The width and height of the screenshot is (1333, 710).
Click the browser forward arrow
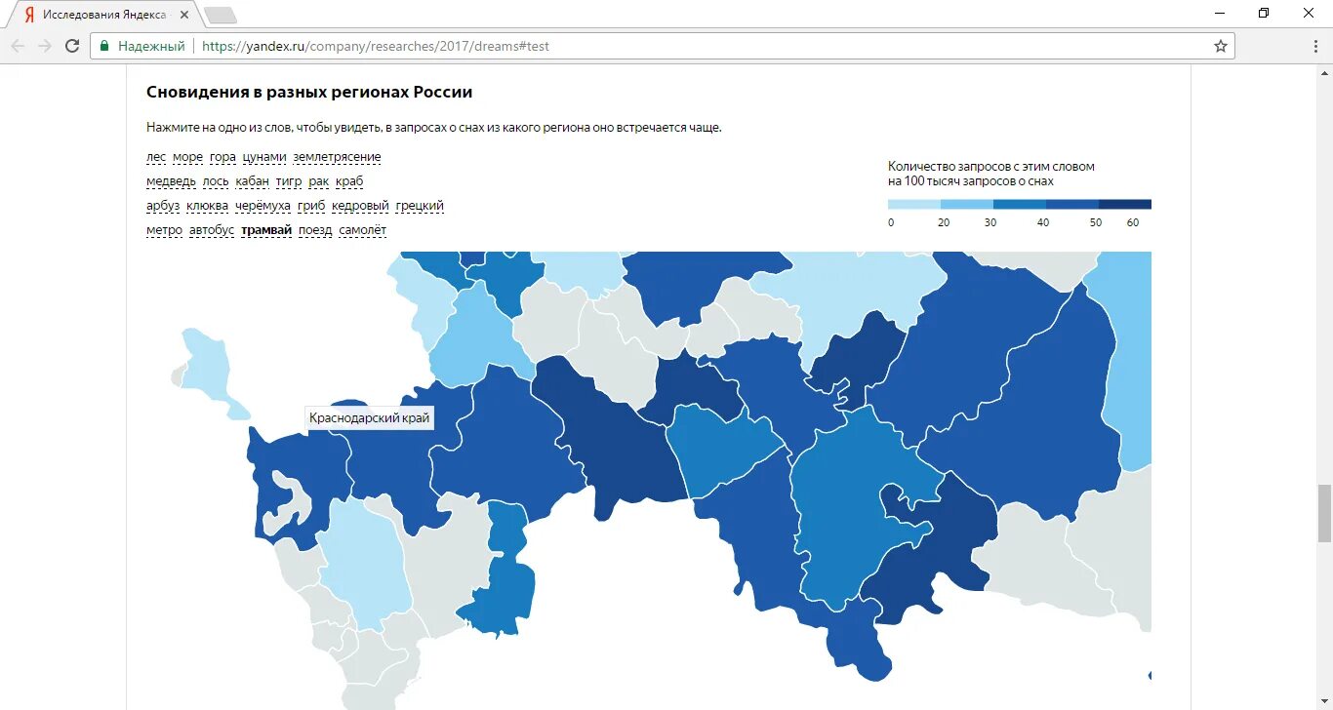pos(45,46)
